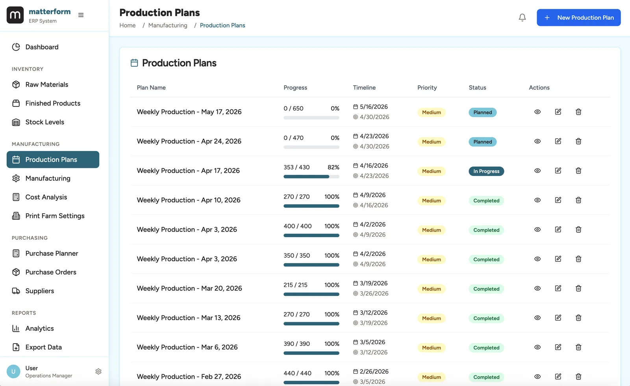Open the notification bell
630x386 pixels.
click(x=522, y=17)
